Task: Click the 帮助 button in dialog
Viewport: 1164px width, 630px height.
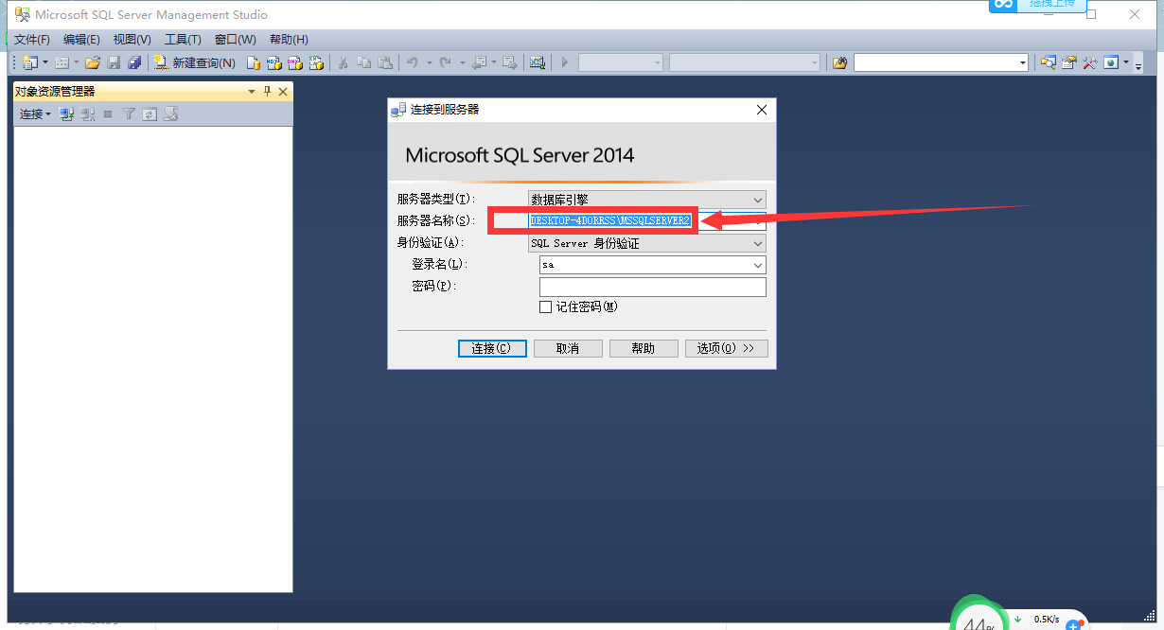Action: [644, 348]
